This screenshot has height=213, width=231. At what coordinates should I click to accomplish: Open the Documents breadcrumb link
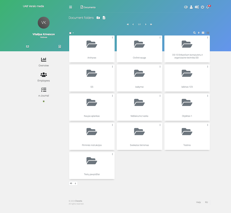coord(88,7)
